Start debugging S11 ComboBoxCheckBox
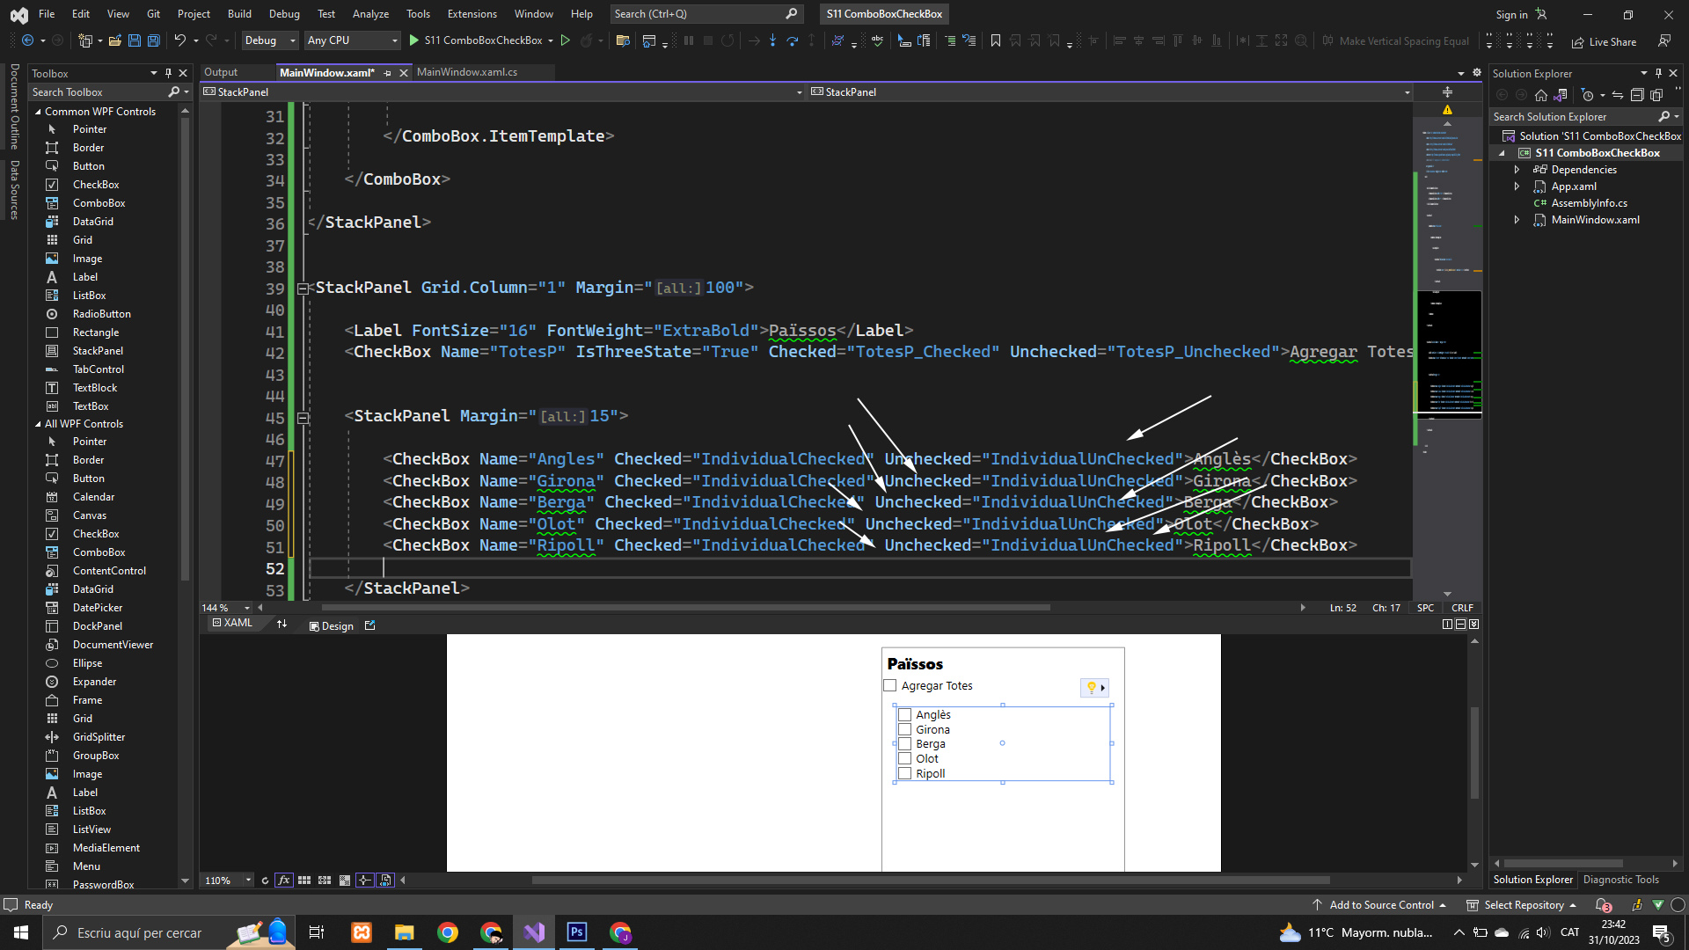Image resolution: width=1689 pixels, height=950 pixels. pyautogui.click(x=476, y=40)
